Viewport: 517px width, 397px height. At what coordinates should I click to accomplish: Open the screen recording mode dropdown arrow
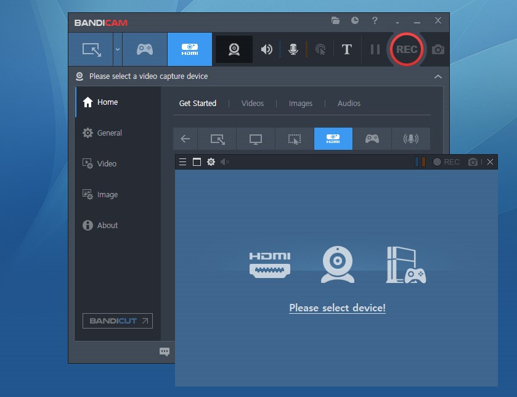(x=118, y=49)
